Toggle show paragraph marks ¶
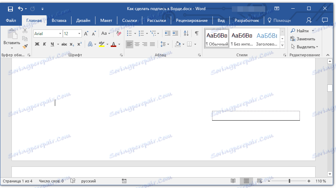The image size is (336, 188). click(197, 33)
